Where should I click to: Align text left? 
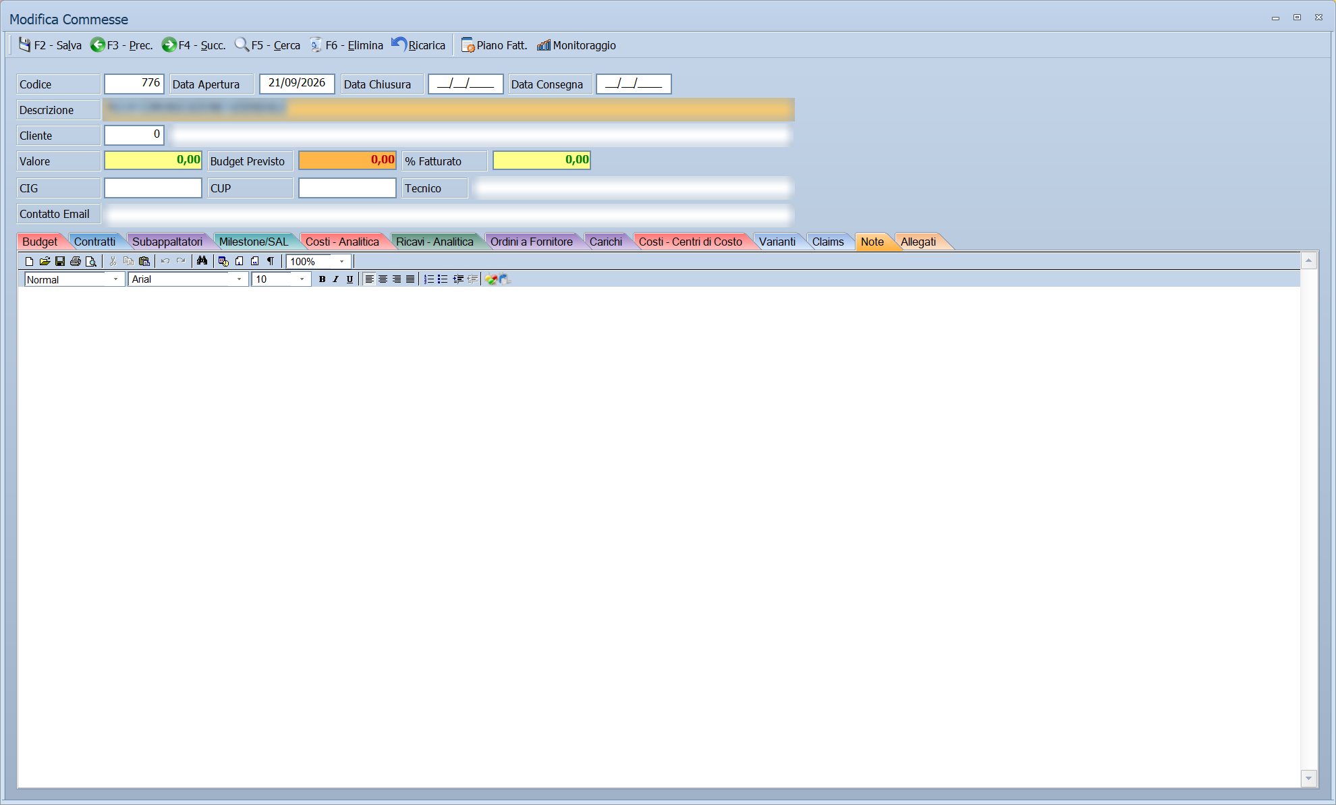369,279
